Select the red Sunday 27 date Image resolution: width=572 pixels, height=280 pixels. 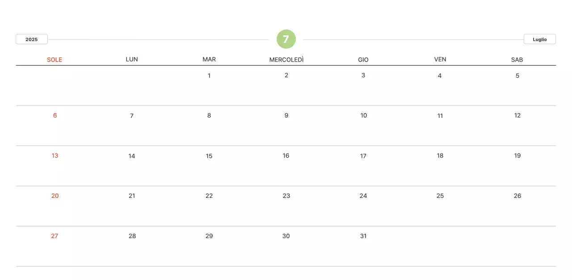[55, 236]
